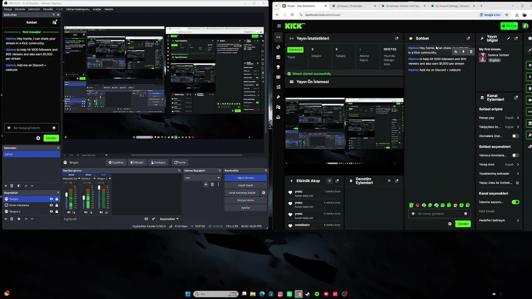Open Tarayıcı 2 audio channel dropdown arrow
This screenshot has width=532, height=299.
click(x=110, y=179)
